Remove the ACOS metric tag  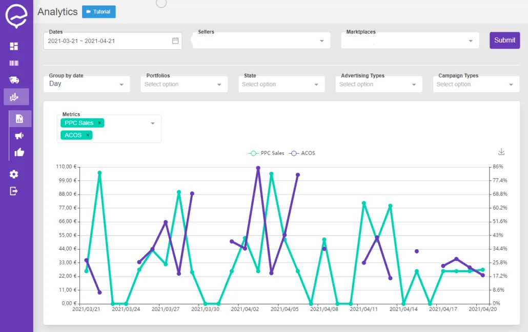point(88,135)
